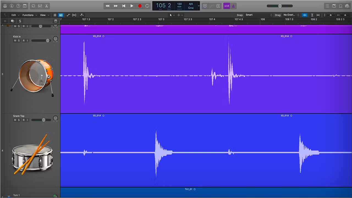Open the Drag No Overlap dropdown
Screen dimensions: 352x198
coord(291,15)
